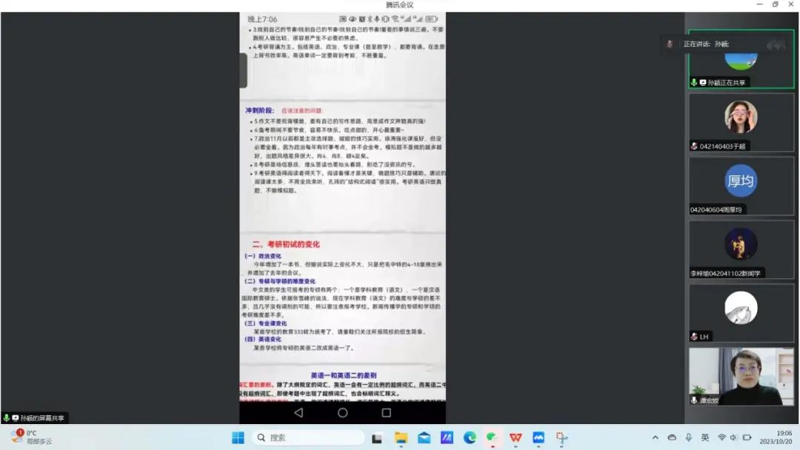Open the Tencent Meeting icon in taskbar
800x450 pixels.
pyautogui.click(x=539, y=437)
